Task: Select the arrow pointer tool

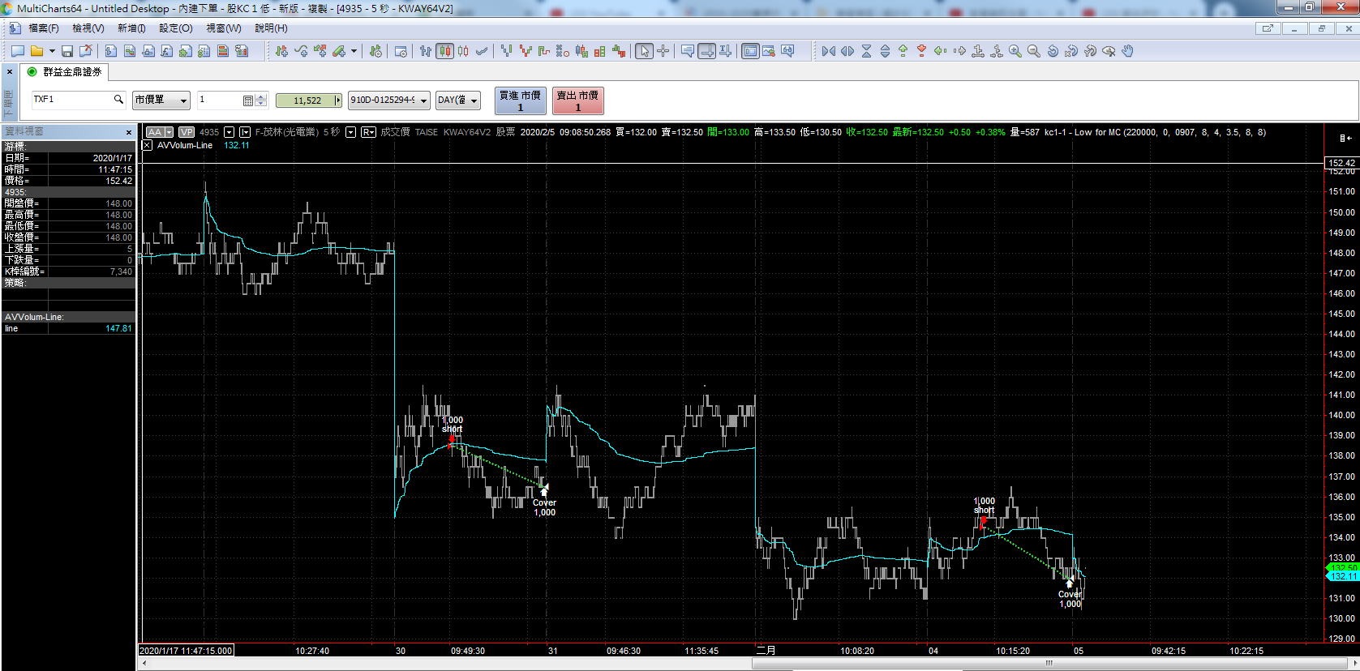Action: tap(644, 51)
